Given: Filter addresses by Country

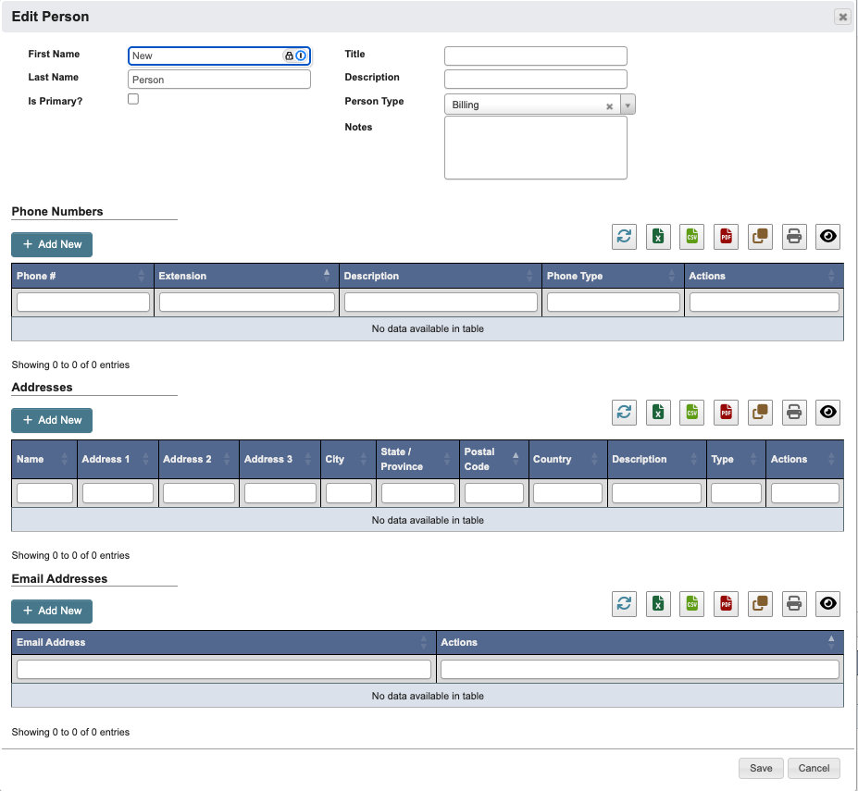Looking at the screenshot, I should [x=567, y=493].
